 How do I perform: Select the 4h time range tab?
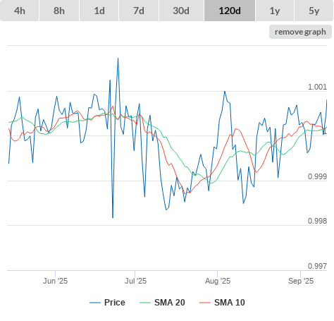(20, 11)
